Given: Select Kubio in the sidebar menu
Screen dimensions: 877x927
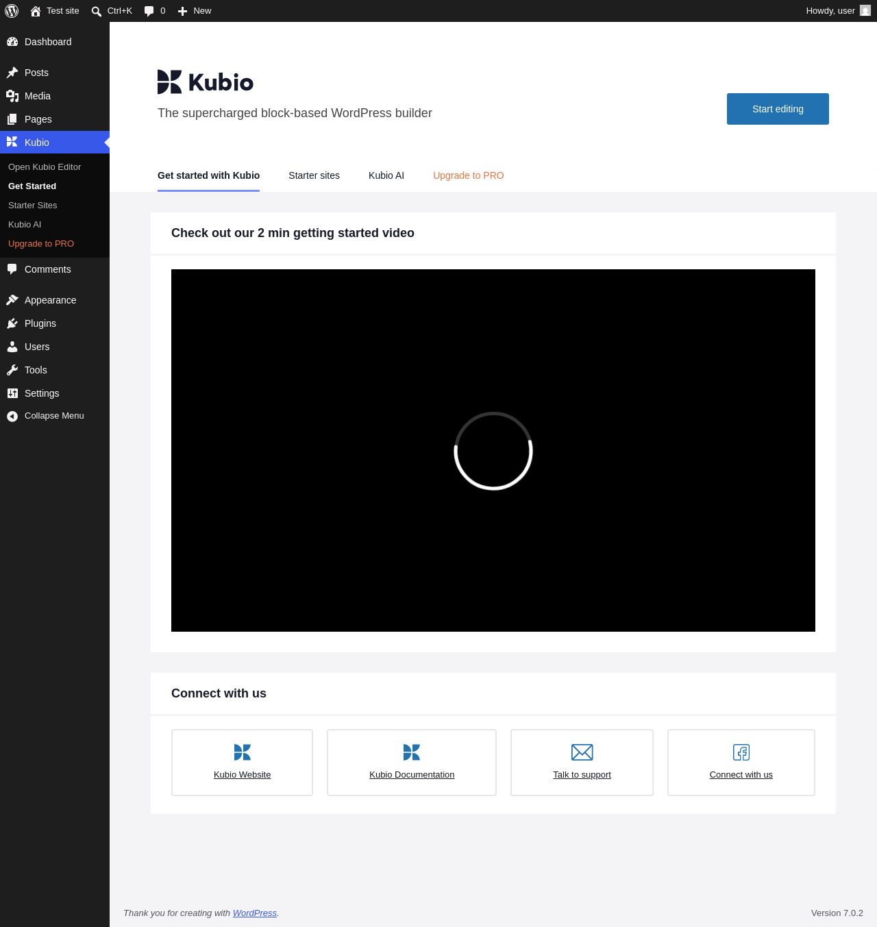Looking at the screenshot, I should click(x=55, y=143).
